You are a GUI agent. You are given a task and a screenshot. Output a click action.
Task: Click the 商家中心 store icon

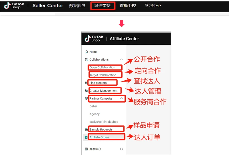(86, 149)
